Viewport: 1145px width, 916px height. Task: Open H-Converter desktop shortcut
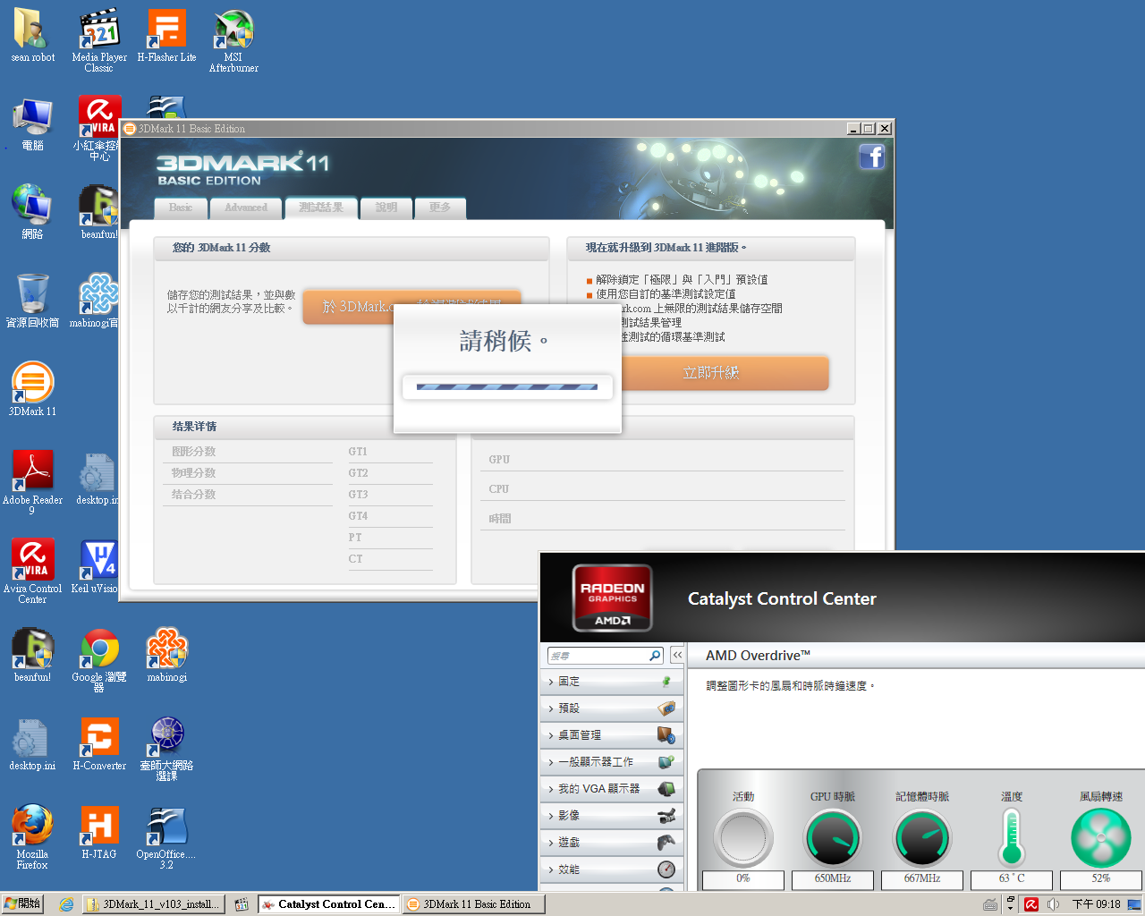(99, 743)
